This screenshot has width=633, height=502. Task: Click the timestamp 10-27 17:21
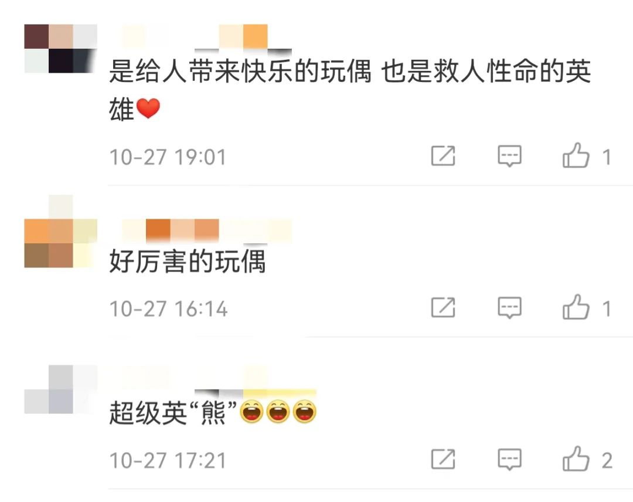pos(168,460)
